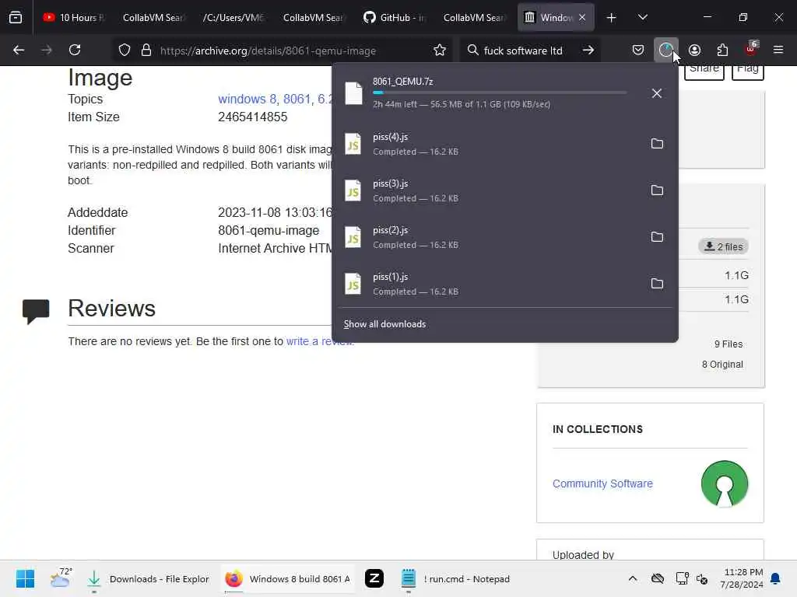Open the Community Software collection link
This screenshot has height=597, width=797.
pyautogui.click(x=602, y=484)
